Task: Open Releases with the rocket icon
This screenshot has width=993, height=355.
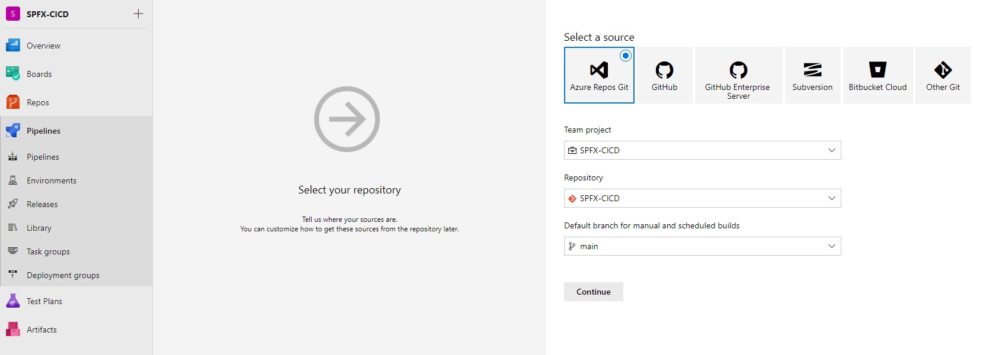Action: pos(13,204)
